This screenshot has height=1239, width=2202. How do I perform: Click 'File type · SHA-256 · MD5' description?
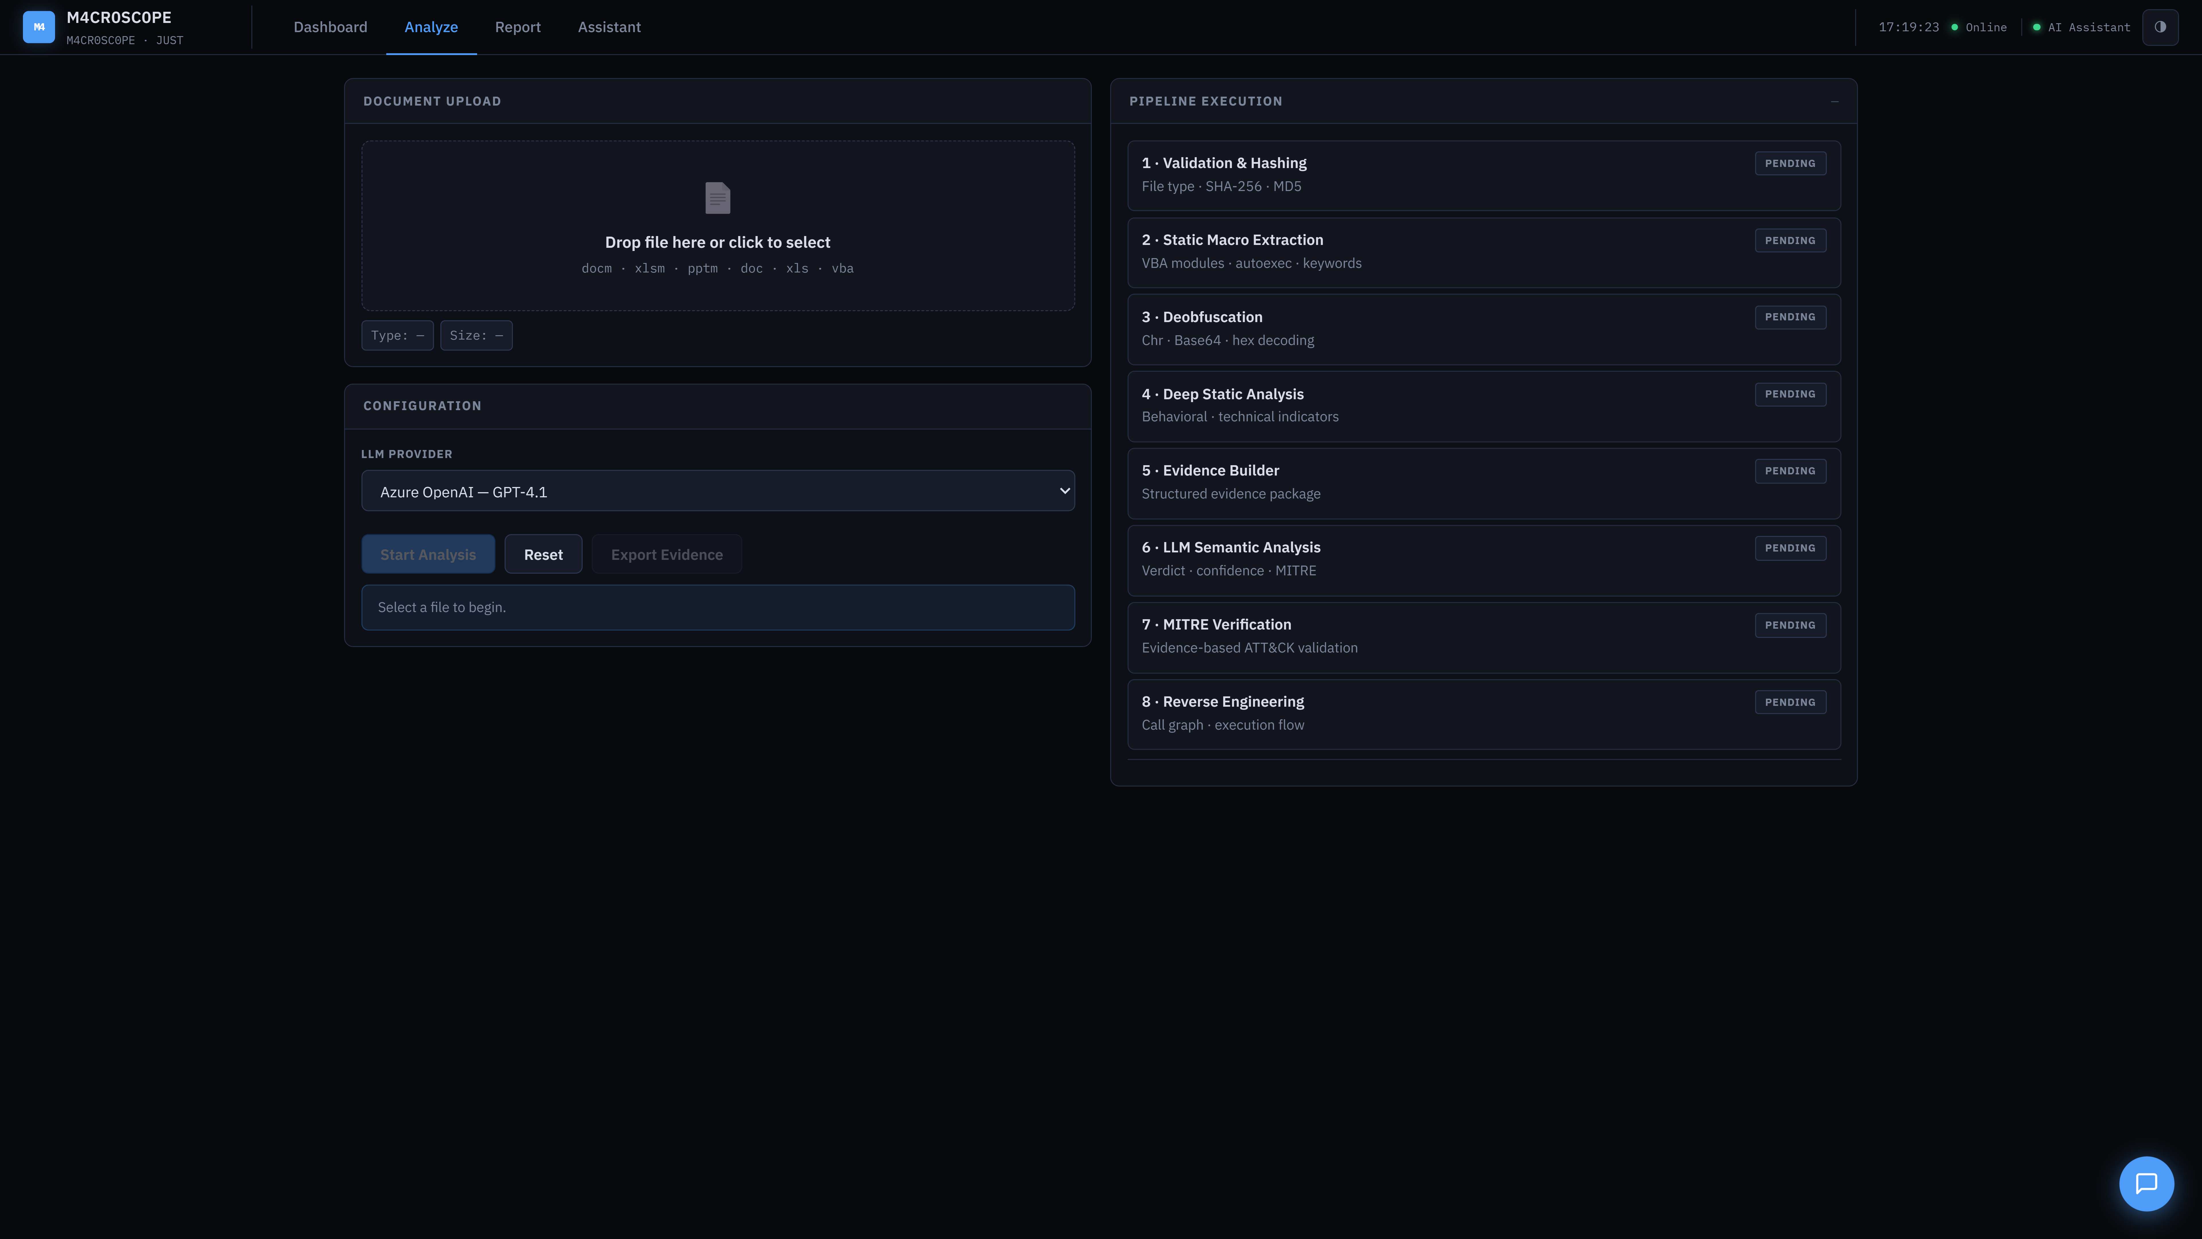1221,186
